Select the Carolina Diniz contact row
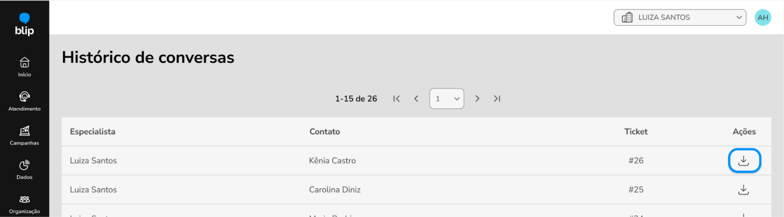The height and width of the screenshot is (217, 784). coord(335,190)
